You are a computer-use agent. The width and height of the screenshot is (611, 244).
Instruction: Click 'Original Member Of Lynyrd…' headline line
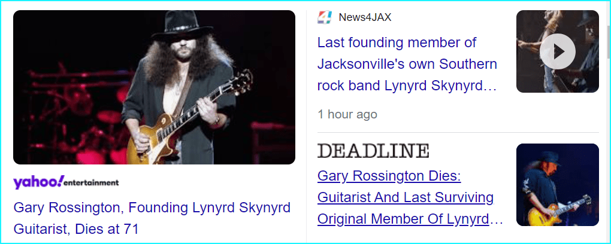click(x=410, y=219)
